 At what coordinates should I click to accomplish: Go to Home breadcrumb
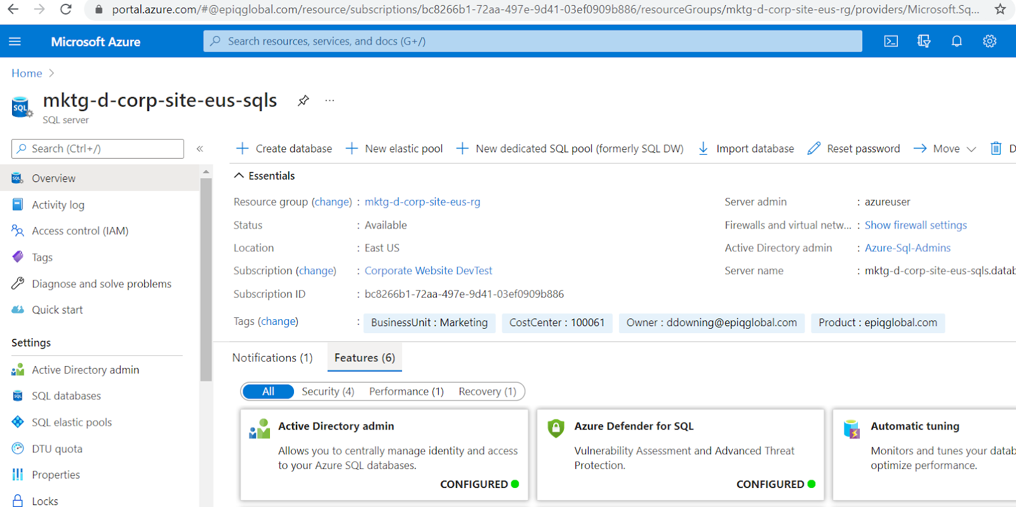(x=27, y=73)
